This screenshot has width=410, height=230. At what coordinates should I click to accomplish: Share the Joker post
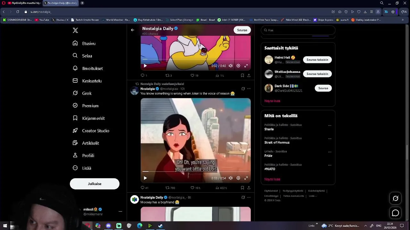[x=249, y=188]
